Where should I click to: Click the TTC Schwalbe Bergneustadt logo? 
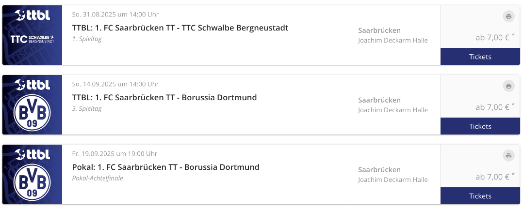[x=32, y=39]
